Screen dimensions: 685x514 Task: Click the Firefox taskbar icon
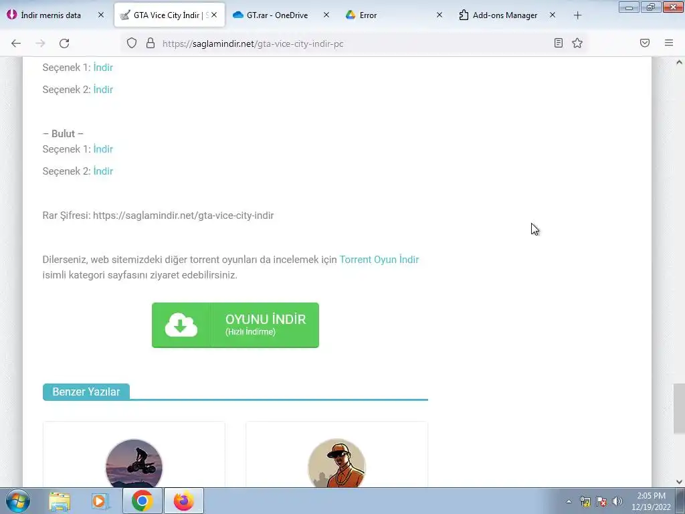tap(183, 501)
